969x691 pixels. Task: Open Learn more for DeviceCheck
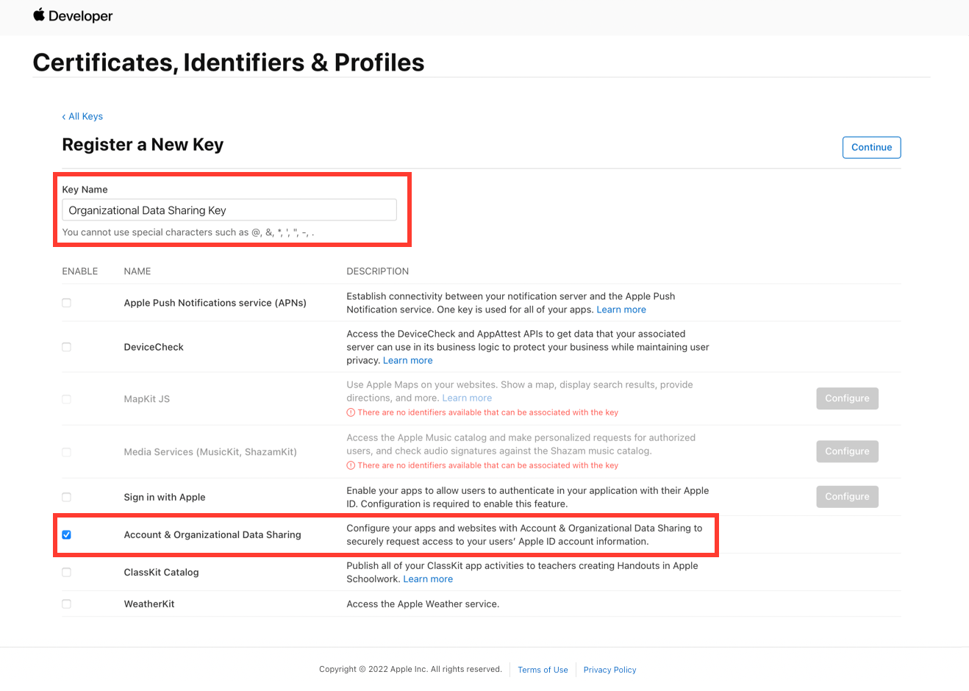coord(407,359)
